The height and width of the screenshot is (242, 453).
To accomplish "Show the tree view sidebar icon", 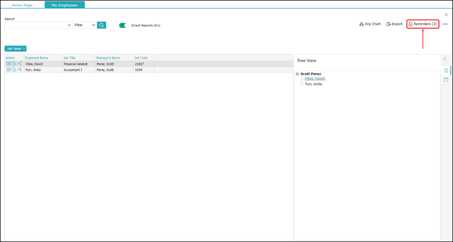I will click(446, 70).
